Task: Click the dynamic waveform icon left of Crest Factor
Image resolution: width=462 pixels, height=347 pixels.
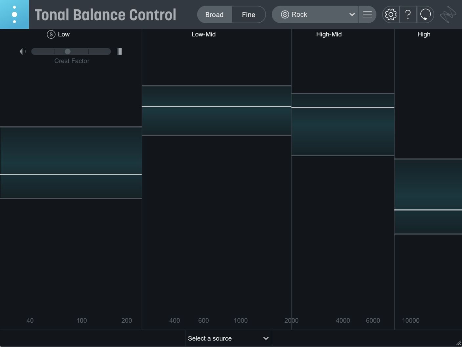Action: coord(23,51)
